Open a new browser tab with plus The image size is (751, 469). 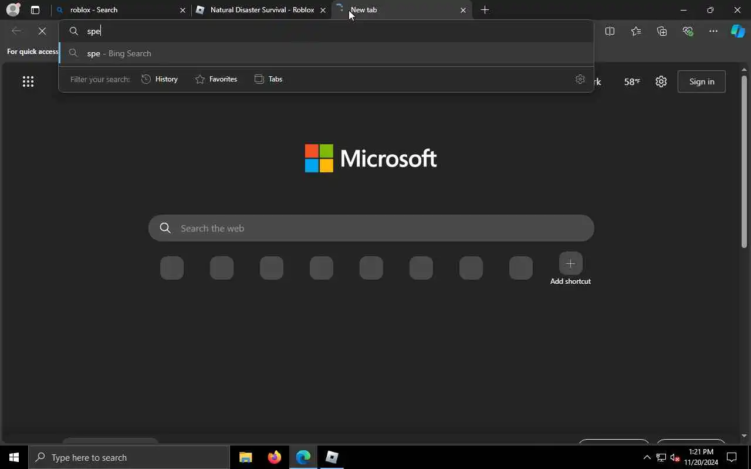[485, 10]
